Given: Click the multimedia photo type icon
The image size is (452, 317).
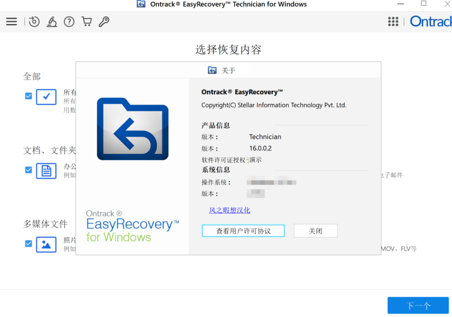Looking at the screenshot, I should [x=46, y=244].
